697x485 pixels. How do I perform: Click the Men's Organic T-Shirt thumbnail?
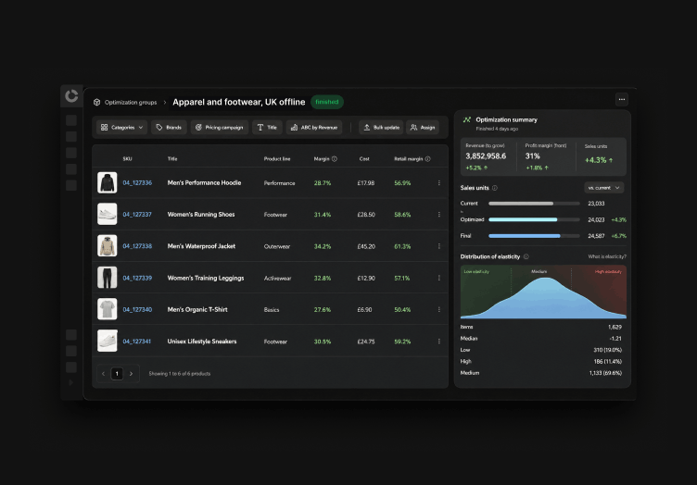click(x=108, y=309)
